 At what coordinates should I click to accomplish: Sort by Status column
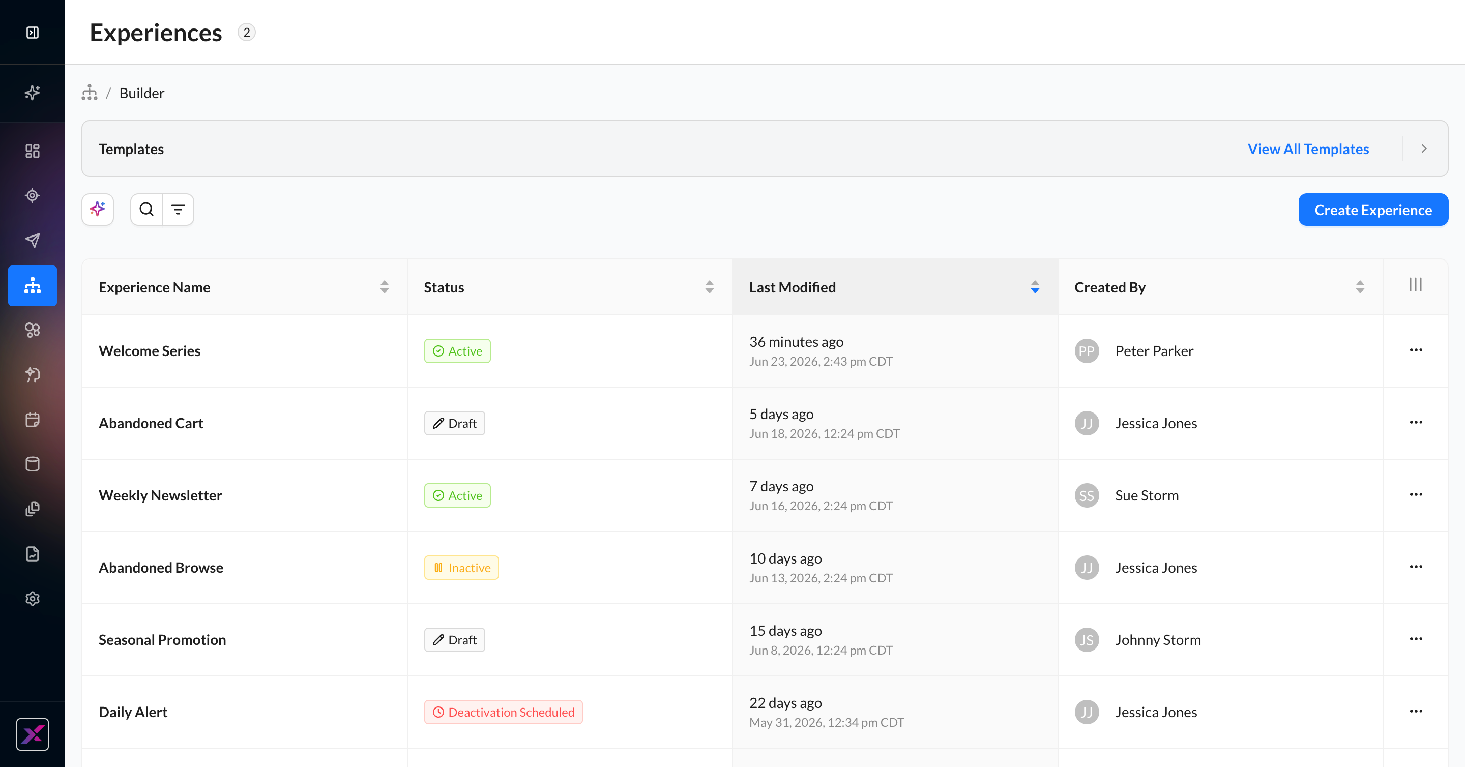[709, 287]
